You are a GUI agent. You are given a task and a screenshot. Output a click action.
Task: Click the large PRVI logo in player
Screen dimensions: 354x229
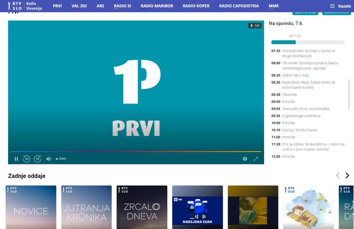[x=136, y=98]
